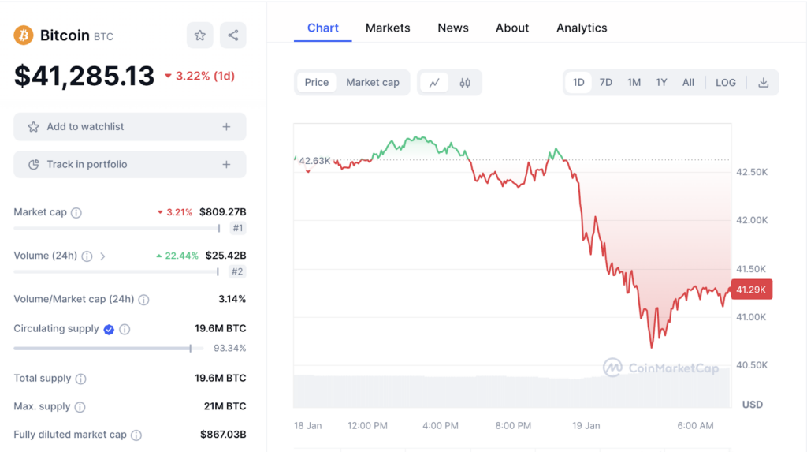Click the 41.29K current price label
This screenshot has height=452, width=807.
coord(752,290)
